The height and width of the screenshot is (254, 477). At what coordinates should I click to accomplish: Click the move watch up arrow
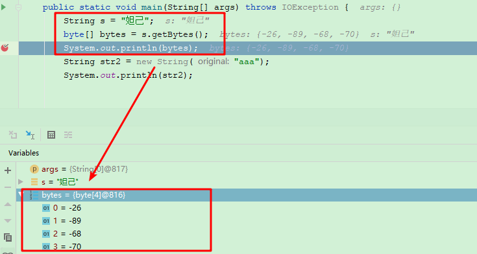tap(8, 205)
